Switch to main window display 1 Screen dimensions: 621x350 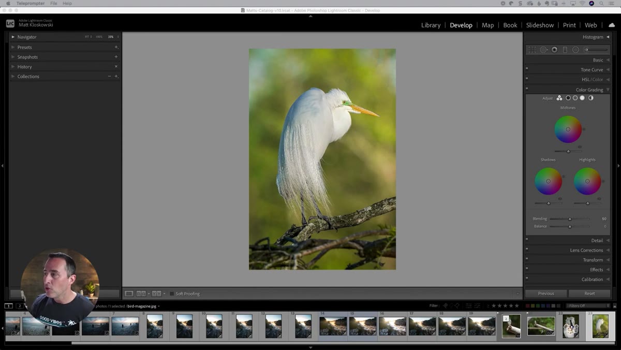8,306
